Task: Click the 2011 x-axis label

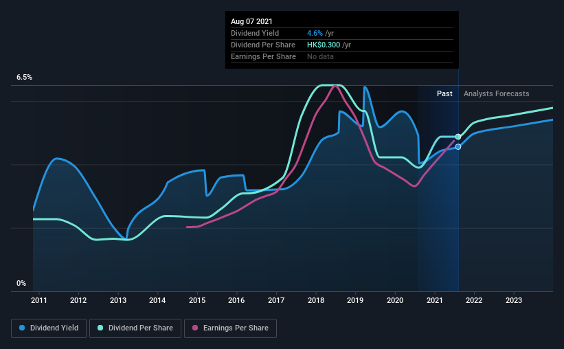Action: point(39,300)
